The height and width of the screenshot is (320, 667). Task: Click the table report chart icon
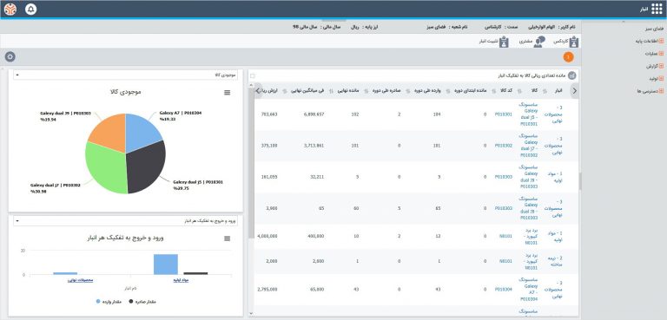[572, 75]
